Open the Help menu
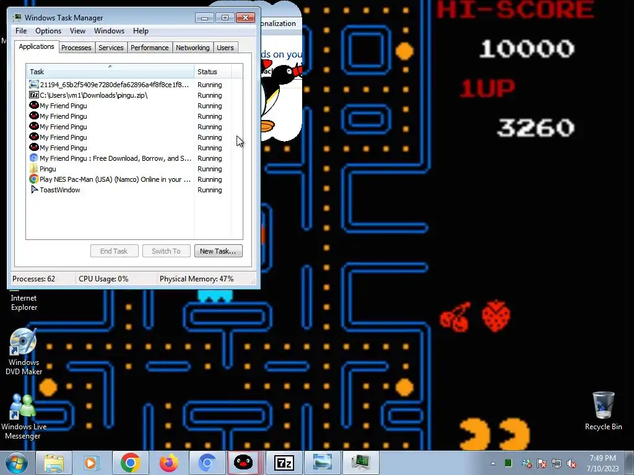This screenshot has height=475, width=634. click(141, 31)
